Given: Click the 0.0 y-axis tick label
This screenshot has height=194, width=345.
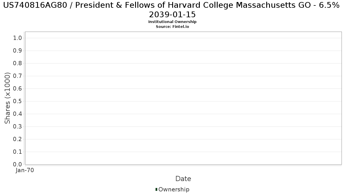Looking at the screenshot, I should coord(18,164).
